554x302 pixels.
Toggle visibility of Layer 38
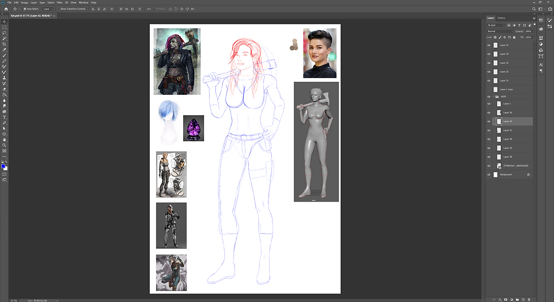point(489,157)
